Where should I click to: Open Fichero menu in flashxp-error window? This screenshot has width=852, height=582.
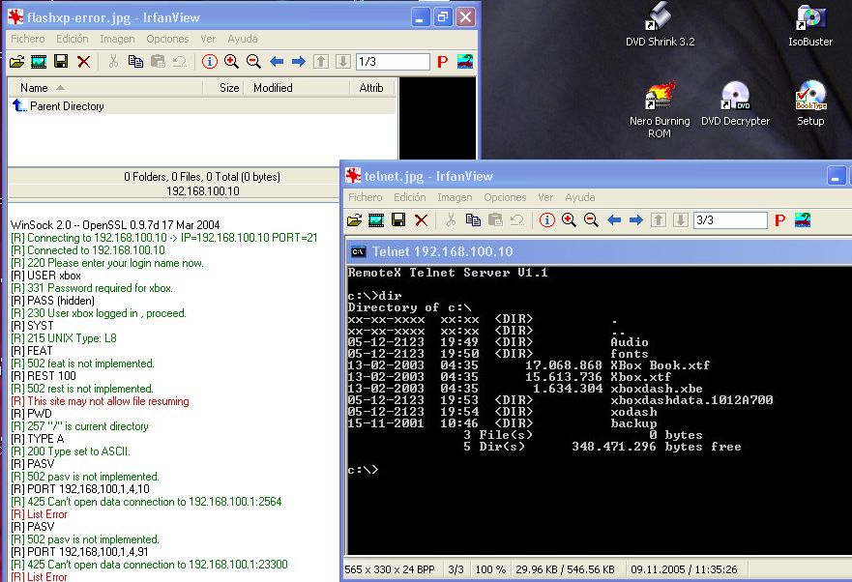pos(27,40)
